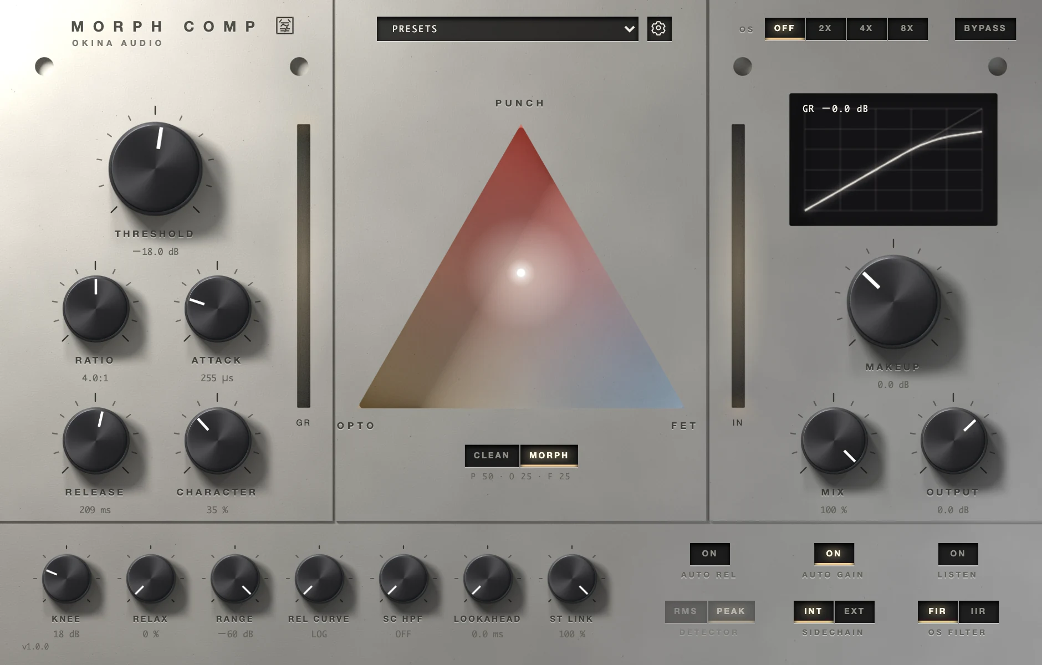Image resolution: width=1042 pixels, height=665 pixels.
Task: Click the SC HPF knob
Action: point(403,579)
